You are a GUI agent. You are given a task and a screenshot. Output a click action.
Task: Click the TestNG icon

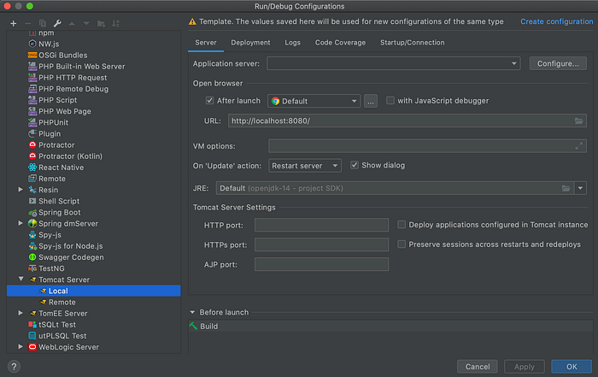click(x=32, y=268)
